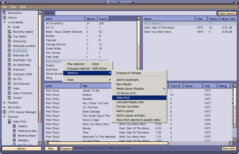Click the Enqueue button at bottom
Image resolution: width=239 pixels, height=154 pixels.
(66, 148)
